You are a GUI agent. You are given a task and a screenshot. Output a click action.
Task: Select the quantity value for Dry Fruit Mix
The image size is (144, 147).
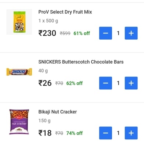tap(118, 33)
